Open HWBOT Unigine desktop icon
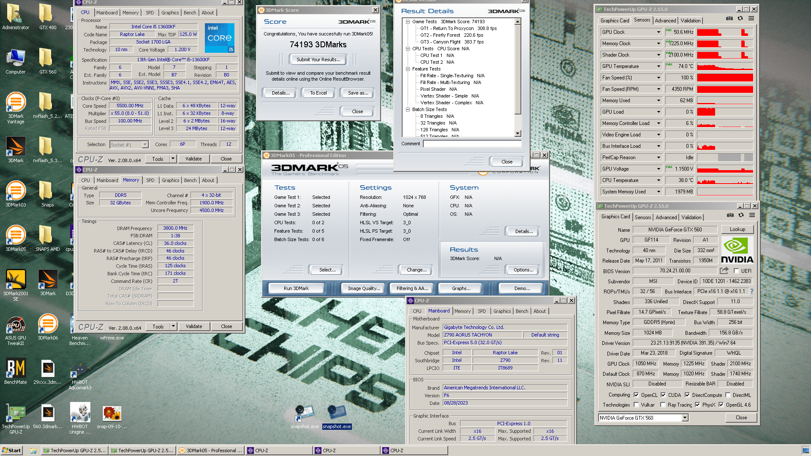This screenshot has width=811, height=456. (80, 418)
